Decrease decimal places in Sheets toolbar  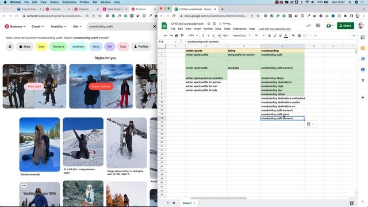(213, 36)
